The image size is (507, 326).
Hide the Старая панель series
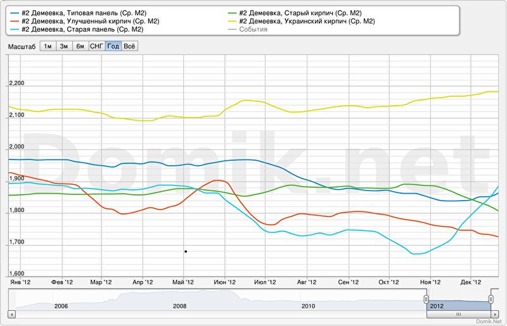81,29
